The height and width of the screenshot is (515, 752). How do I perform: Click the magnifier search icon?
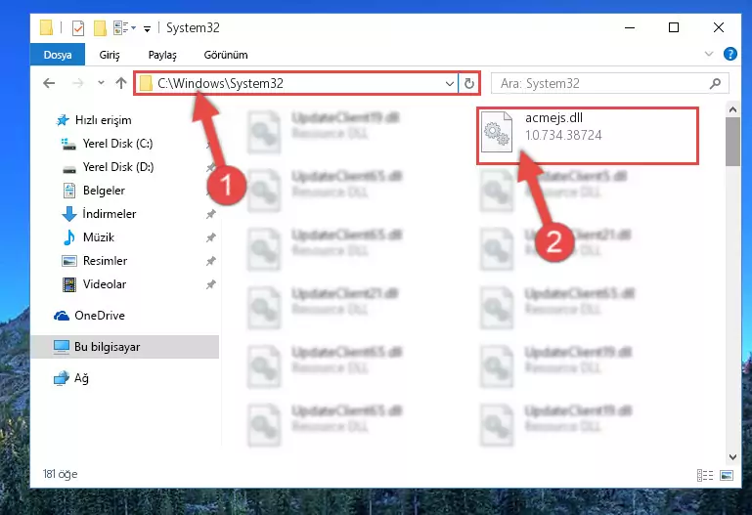[715, 83]
